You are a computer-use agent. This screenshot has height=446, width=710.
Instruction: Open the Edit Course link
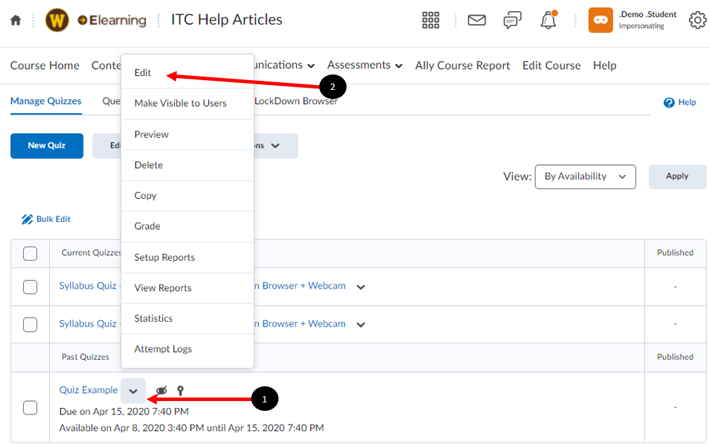pyautogui.click(x=551, y=66)
